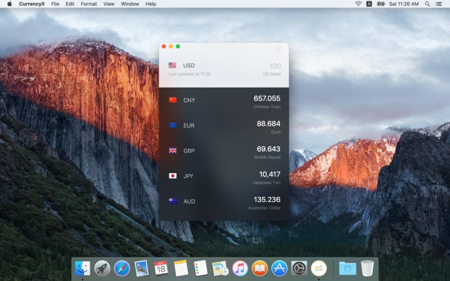Click the GBP currency code
Image resolution: width=450 pixels, height=281 pixels.
pyautogui.click(x=189, y=151)
